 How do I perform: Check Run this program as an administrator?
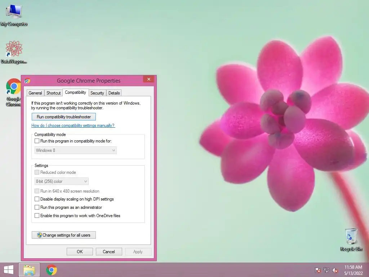[37, 207]
